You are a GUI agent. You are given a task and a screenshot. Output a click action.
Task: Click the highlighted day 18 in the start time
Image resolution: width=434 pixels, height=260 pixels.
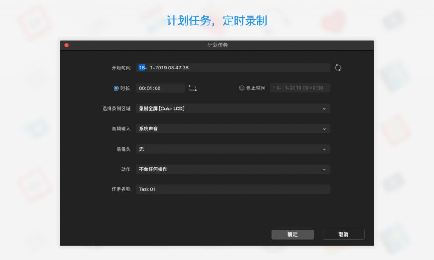click(142, 68)
